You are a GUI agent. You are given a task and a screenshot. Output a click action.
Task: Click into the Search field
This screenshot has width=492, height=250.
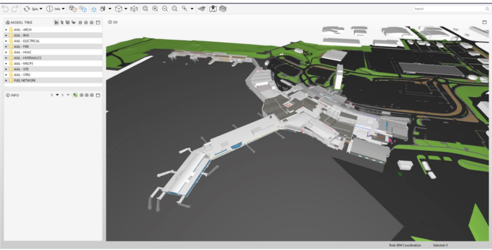(x=451, y=9)
